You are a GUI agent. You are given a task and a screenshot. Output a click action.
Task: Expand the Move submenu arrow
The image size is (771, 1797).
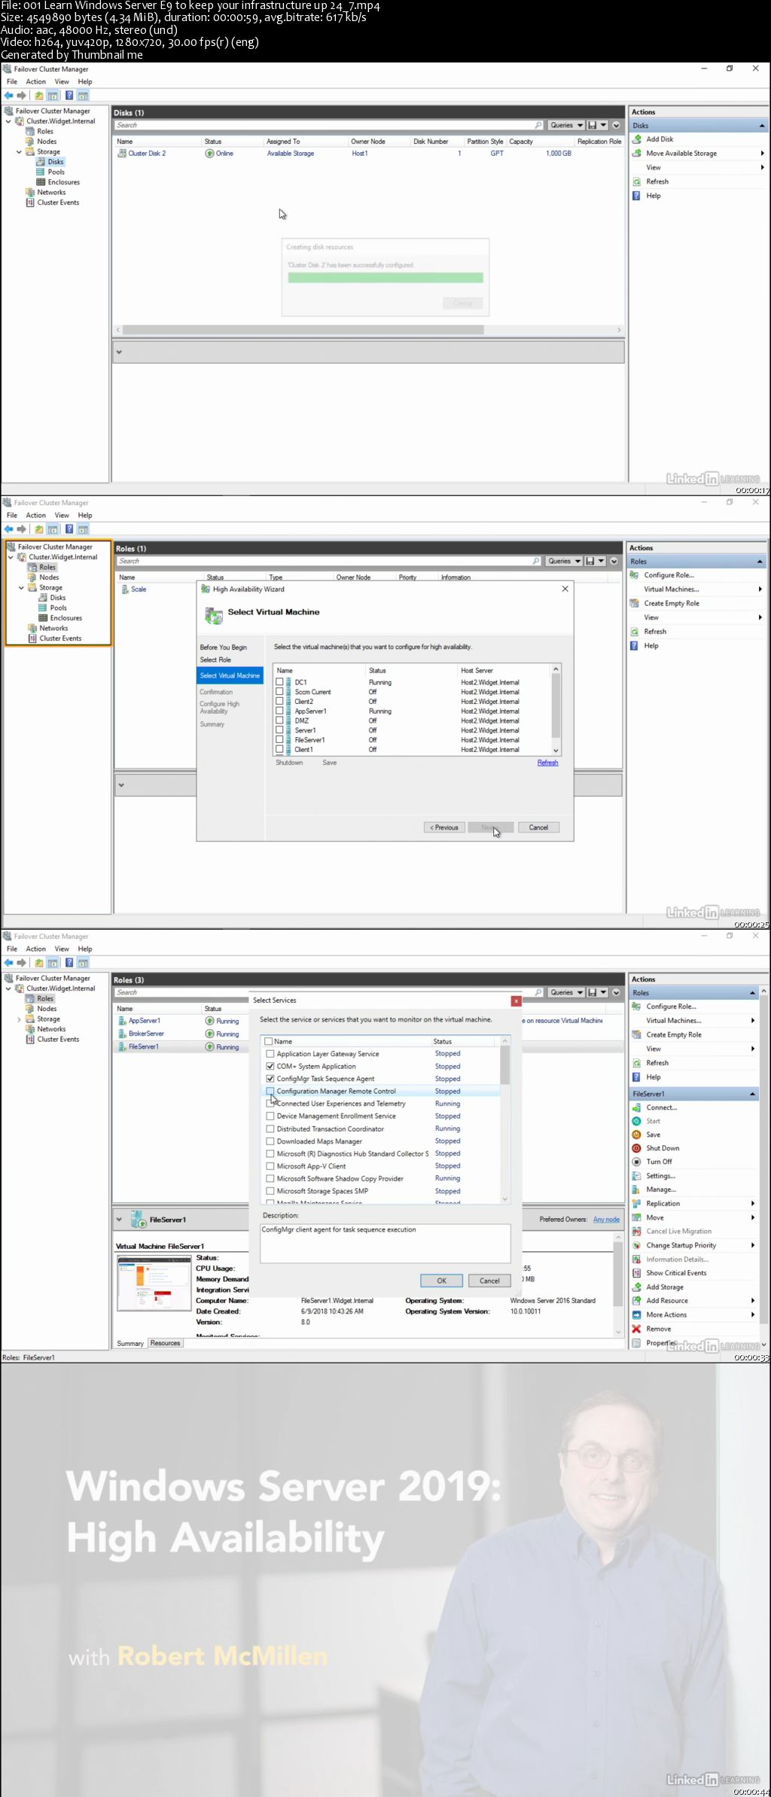coord(753,1217)
